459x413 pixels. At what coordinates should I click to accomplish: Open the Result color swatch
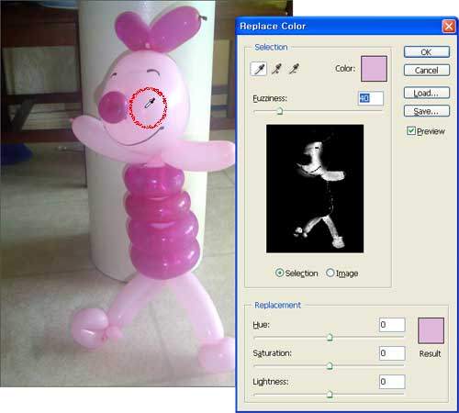point(431,330)
